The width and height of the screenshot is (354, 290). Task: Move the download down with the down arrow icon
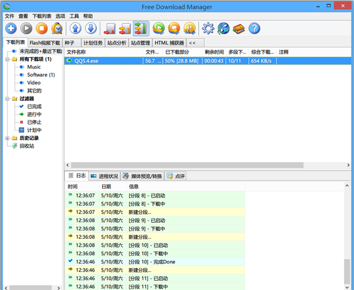pos(91,28)
